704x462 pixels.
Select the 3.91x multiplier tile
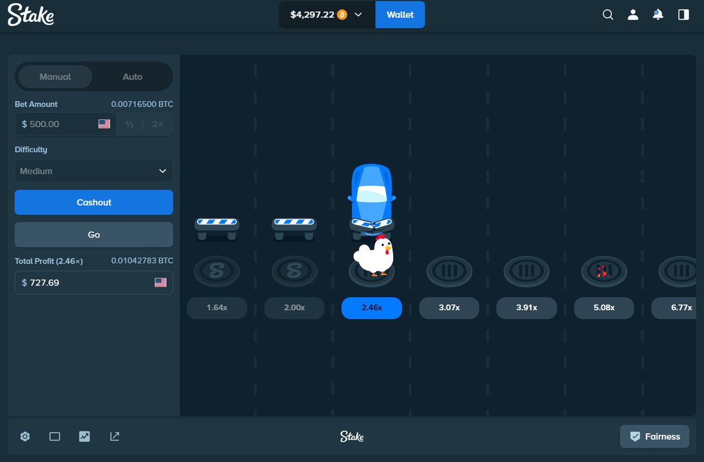tap(526, 308)
